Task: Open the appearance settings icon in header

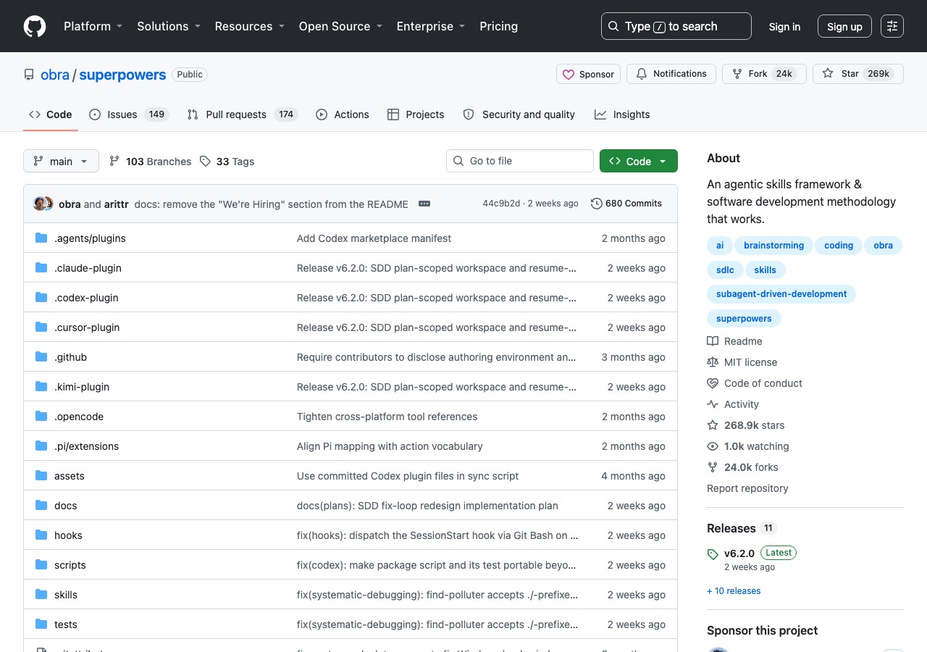Action: pos(892,26)
